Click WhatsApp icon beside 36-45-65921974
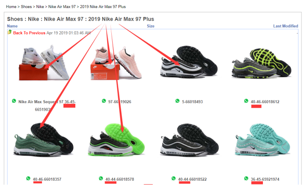 pyautogui.click(x=246, y=178)
